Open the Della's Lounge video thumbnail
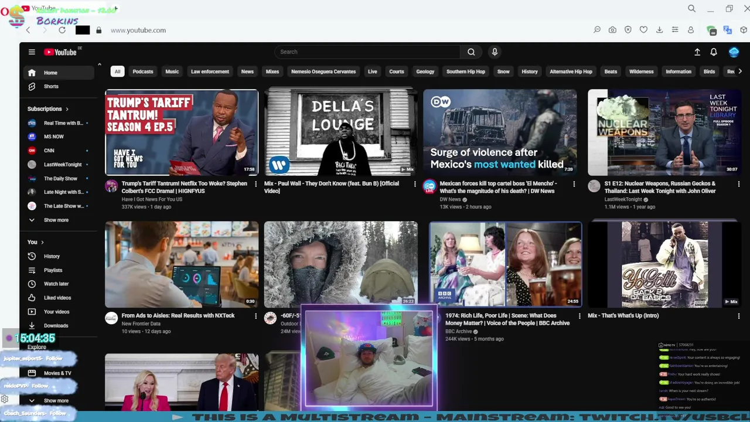 click(x=340, y=132)
